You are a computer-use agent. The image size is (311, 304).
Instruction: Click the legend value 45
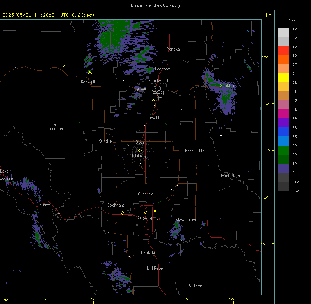294,101
